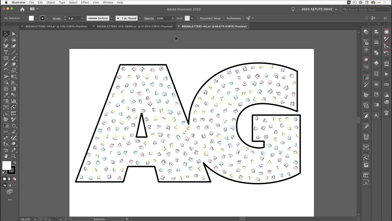Image resolution: width=392 pixels, height=221 pixels.
Task: Open the Links chain icon panel
Action: (386, 84)
